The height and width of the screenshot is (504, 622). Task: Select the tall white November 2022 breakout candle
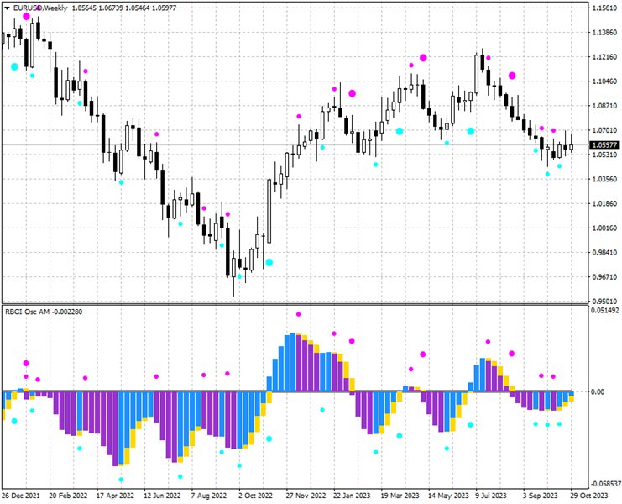269,211
